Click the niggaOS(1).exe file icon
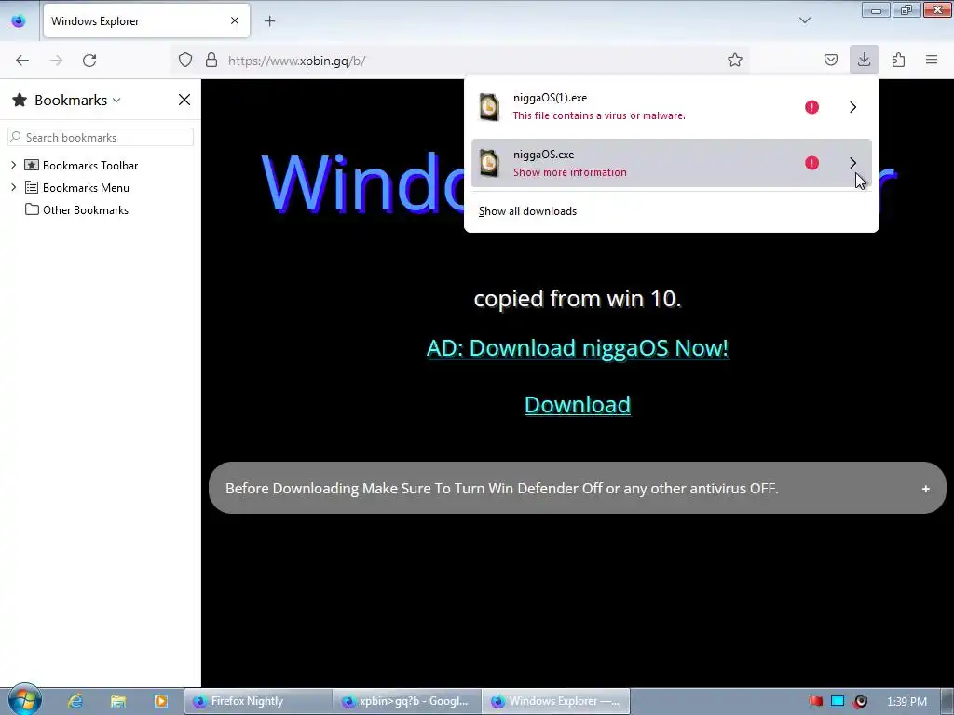 [x=489, y=107]
